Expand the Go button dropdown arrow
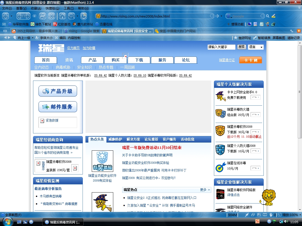The image size is (302, 226). coord(221,16)
